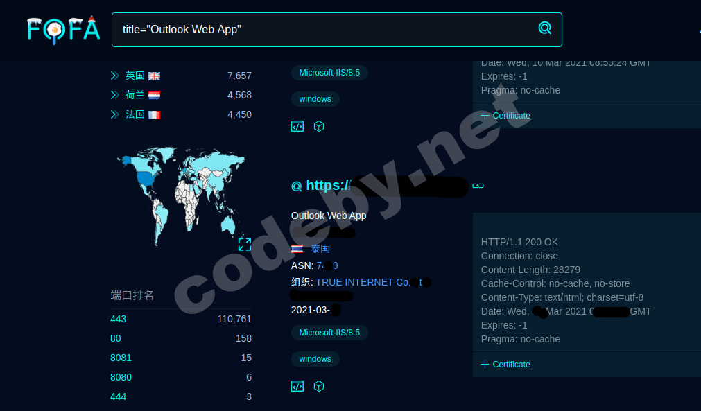Expand the 英国 country filter chevron
Viewport: 701px width, 411px height.
click(x=115, y=76)
